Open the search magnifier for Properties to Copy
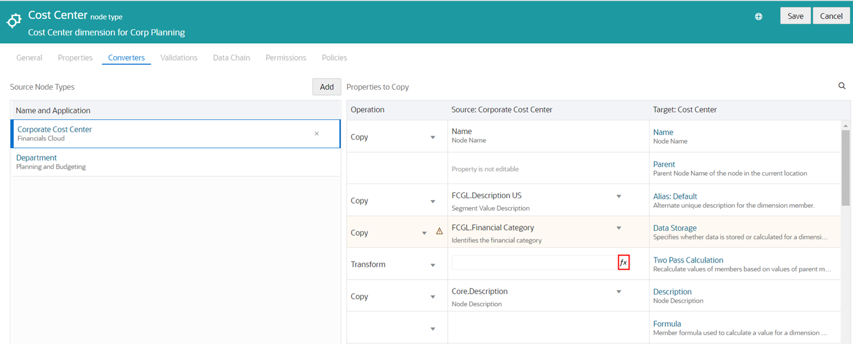The height and width of the screenshot is (344, 853). [842, 86]
